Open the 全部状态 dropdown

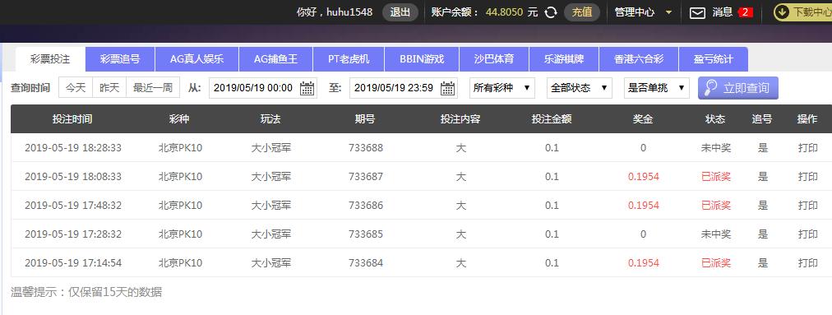580,88
